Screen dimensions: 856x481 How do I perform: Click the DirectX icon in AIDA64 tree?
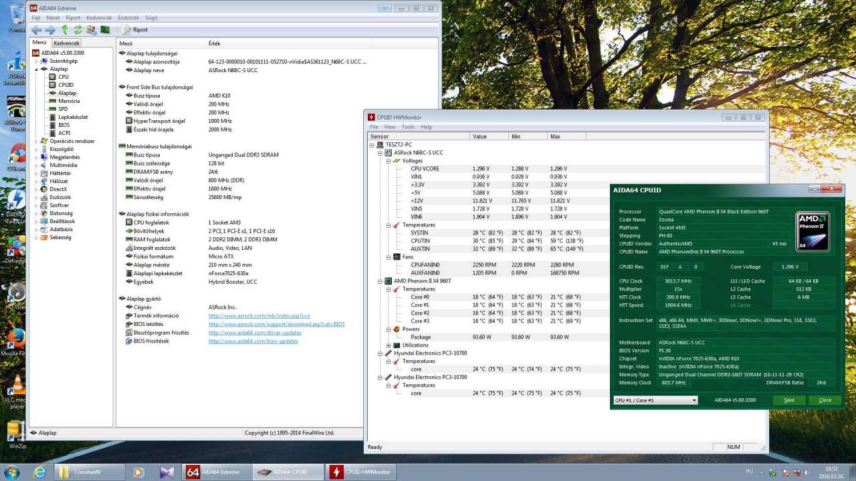point(44,189)
